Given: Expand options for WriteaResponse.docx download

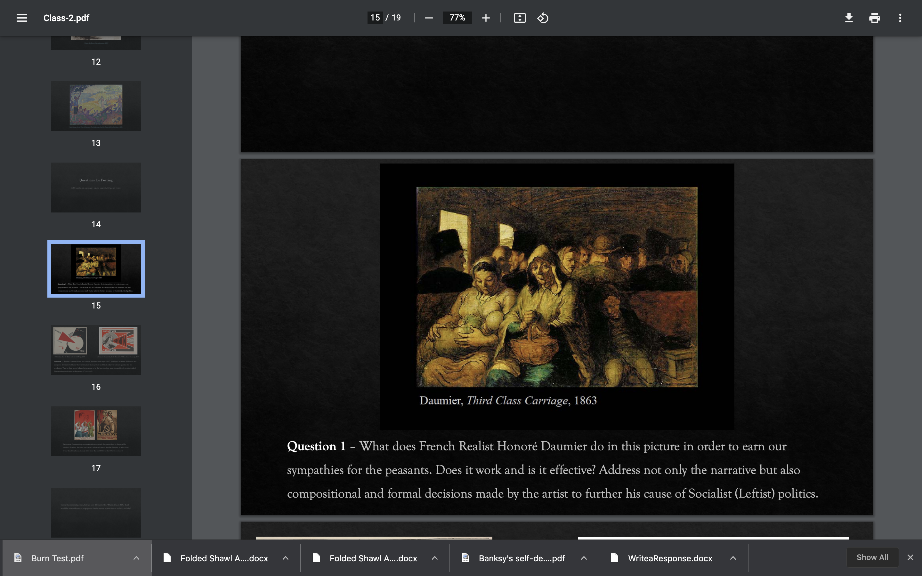Looking at the screenshot, I should 733,558.
